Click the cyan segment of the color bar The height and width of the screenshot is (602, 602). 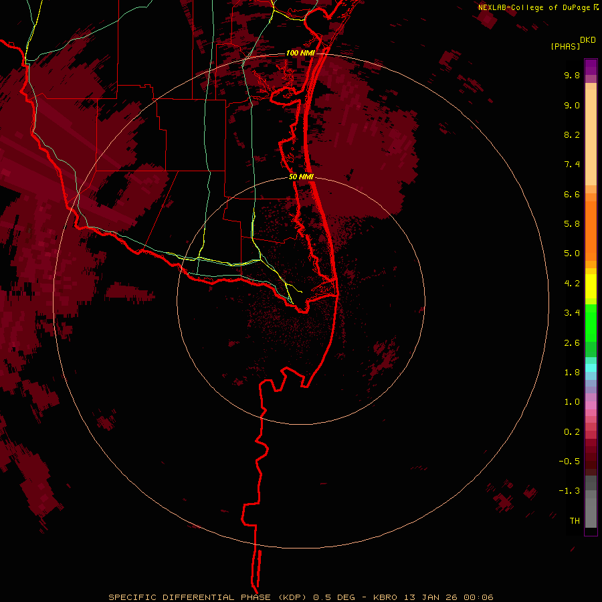591,368
